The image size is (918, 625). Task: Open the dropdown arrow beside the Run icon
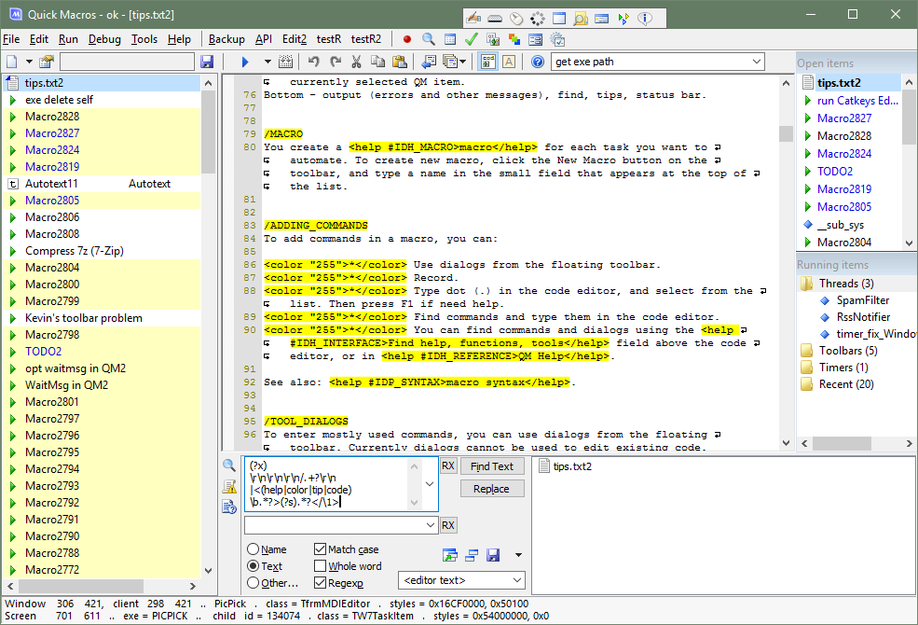point(267,62)
